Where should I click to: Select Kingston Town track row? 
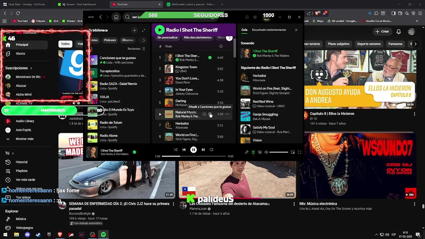pyautogui.click(x=194, y=69)
